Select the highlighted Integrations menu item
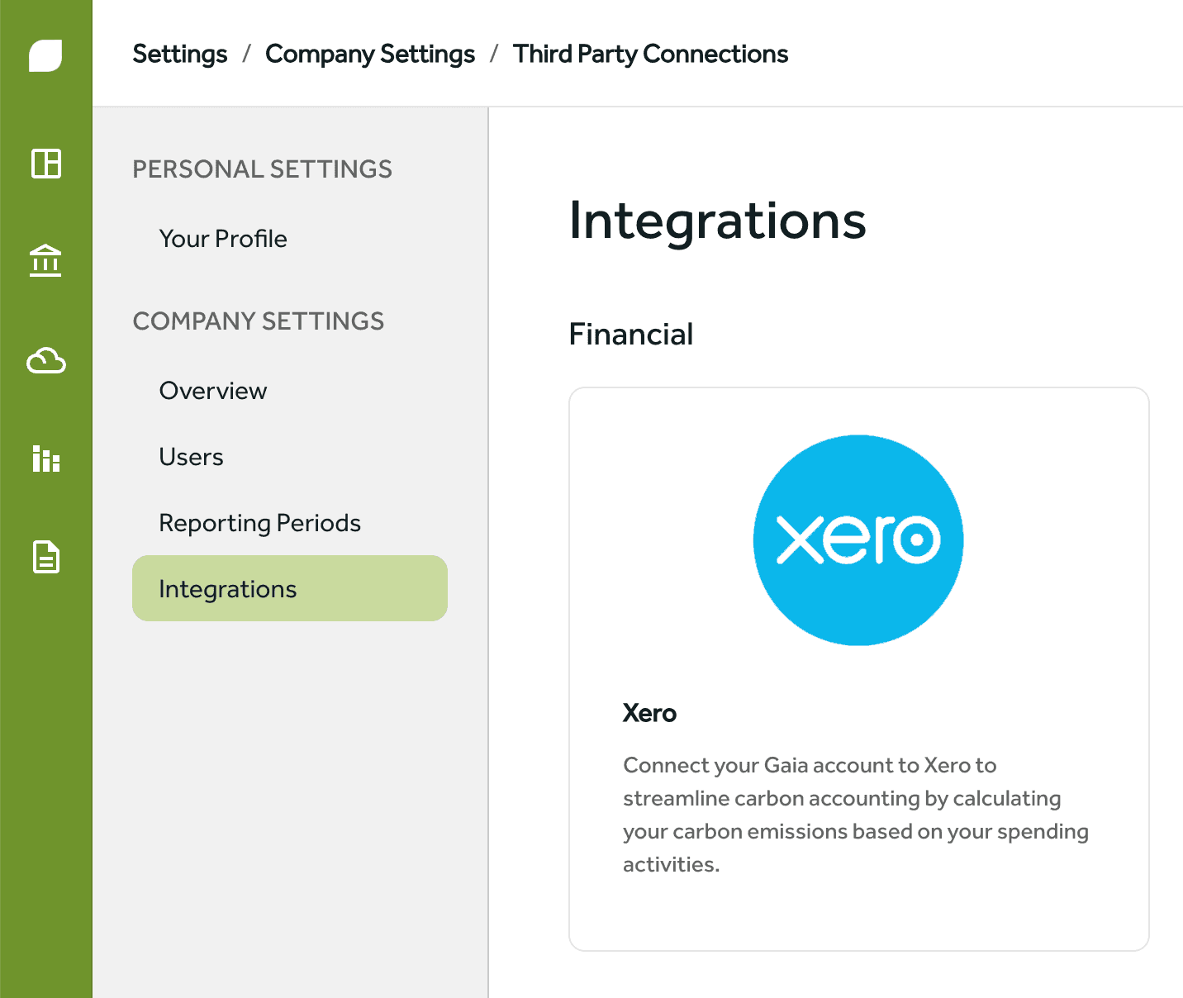The height and width of the screenshot is (998, 1183). tap(290, 588)
